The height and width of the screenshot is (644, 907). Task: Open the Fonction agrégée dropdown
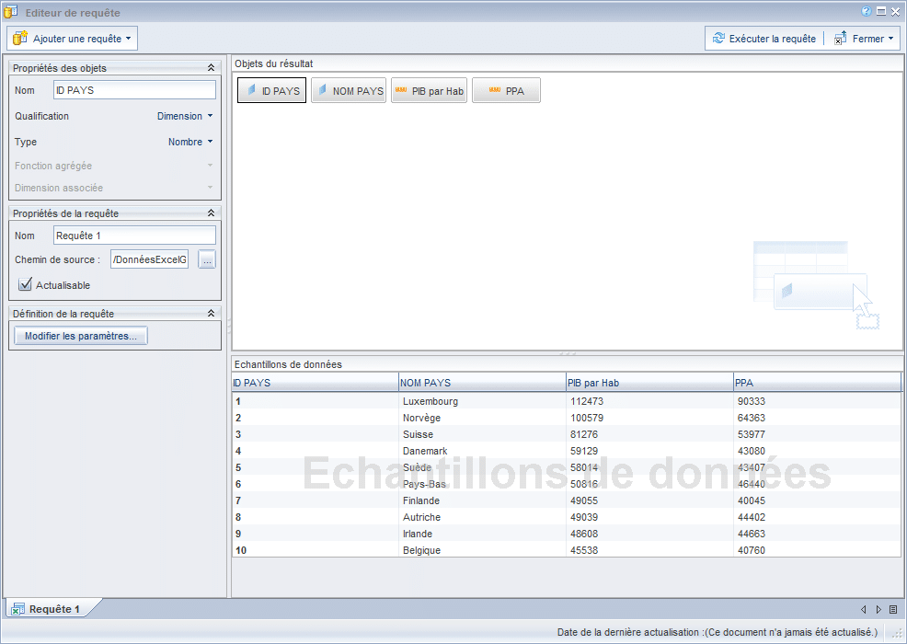pos(210,166)
